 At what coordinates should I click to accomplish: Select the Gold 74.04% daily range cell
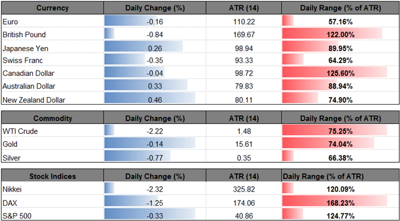(341, 144)
